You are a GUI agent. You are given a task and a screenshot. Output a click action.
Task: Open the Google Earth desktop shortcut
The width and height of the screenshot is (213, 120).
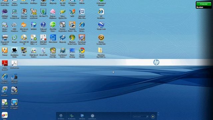101,25
